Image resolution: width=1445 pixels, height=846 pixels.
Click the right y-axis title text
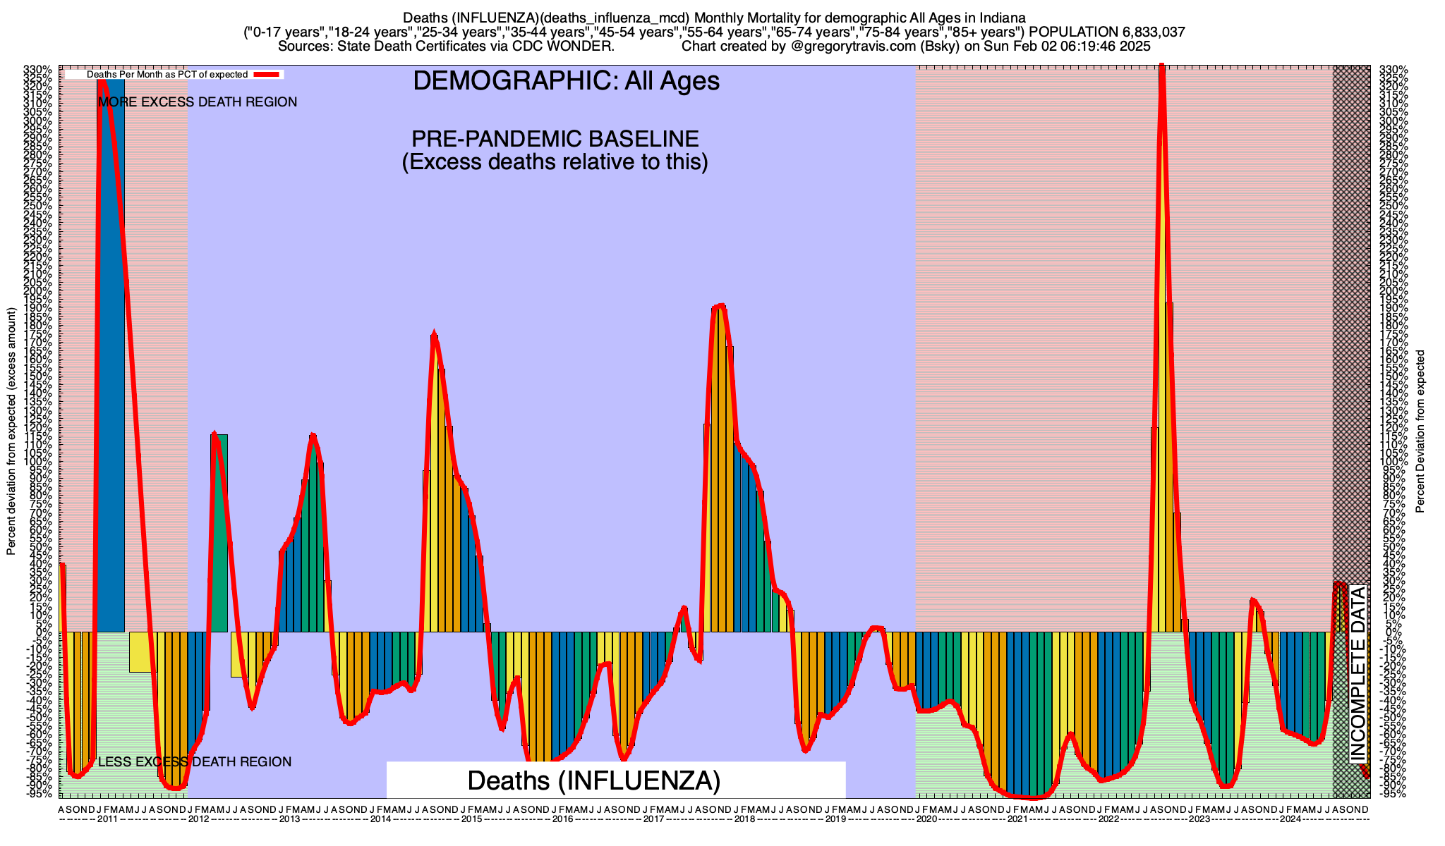pos(1420,431)
